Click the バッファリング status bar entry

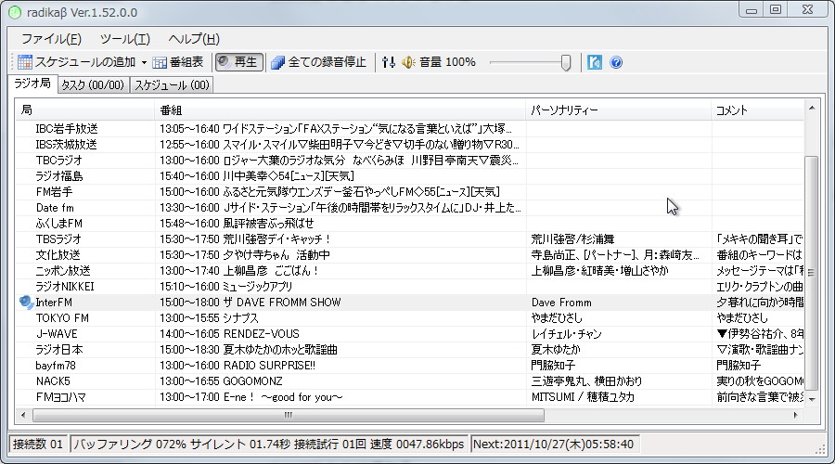click(269, 444)
